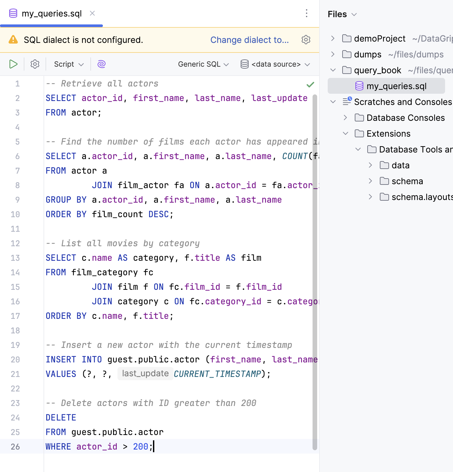Expand the schema.layouts folder node

[x=371, y=197]
